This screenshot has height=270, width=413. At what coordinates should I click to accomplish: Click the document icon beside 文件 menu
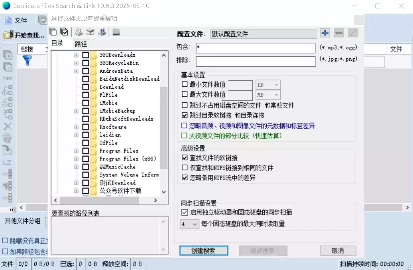pyautogui.click(x=8, y=20)
